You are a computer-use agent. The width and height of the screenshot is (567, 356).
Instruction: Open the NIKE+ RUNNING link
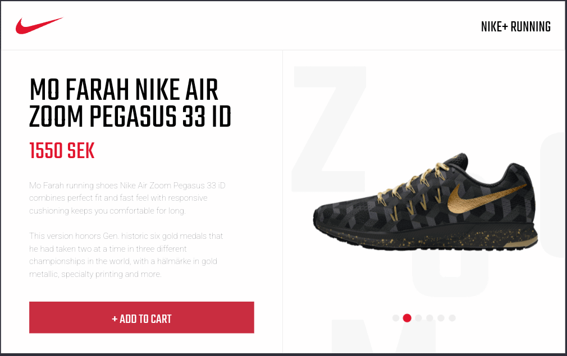point(516,27)
